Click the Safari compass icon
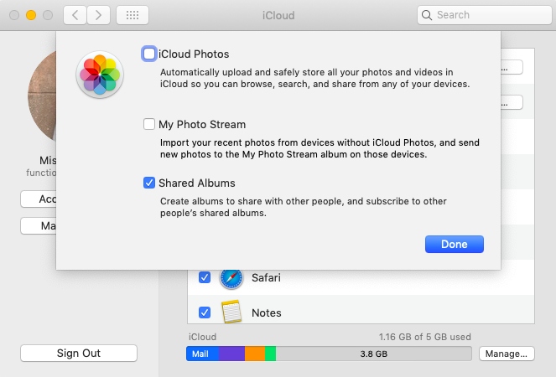556x377 pixels. click(231, 278)
